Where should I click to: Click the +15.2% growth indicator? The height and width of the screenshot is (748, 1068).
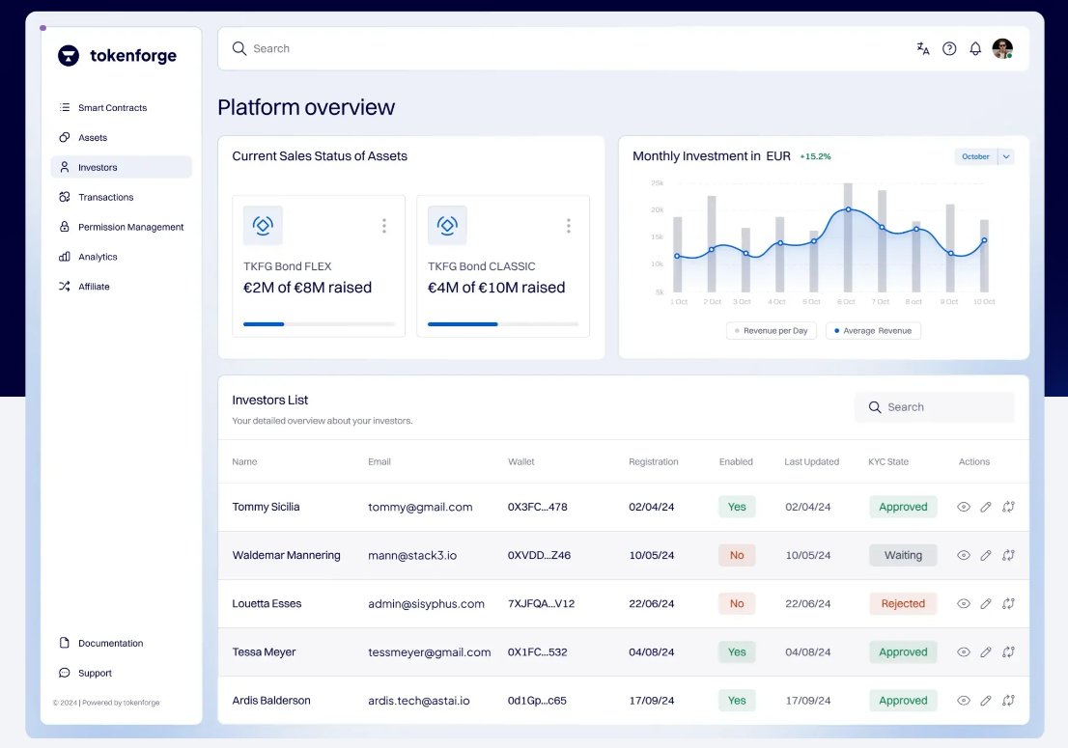(x=815, y=156)
